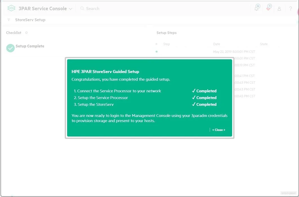Click the Checklist heading
Screen dimensions: 299x197
(x=14, y=33)
